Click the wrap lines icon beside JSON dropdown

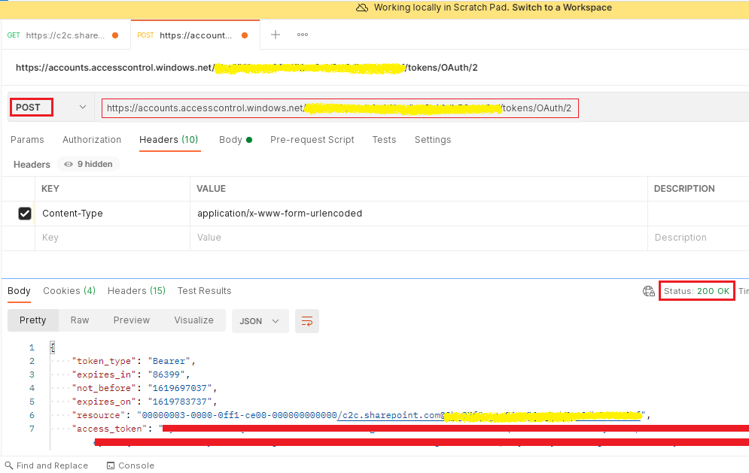coord(306,320)
